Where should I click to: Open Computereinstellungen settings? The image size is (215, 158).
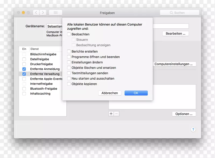(174, 64)
